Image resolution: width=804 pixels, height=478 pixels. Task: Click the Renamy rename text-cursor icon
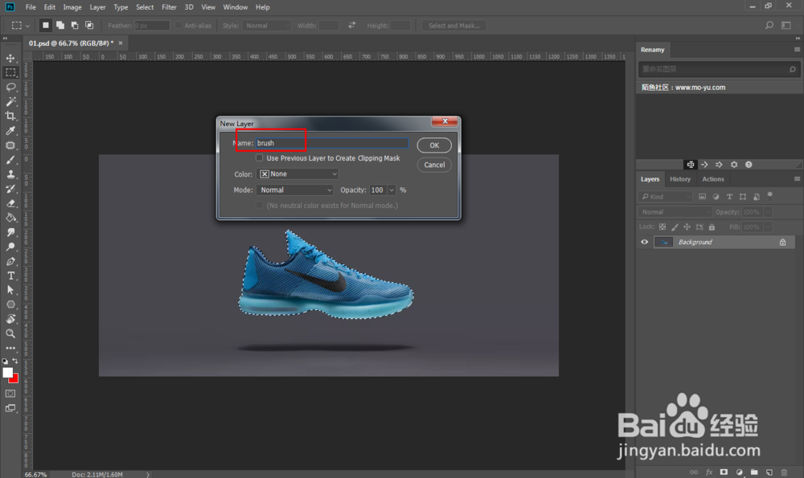[690, 165]
